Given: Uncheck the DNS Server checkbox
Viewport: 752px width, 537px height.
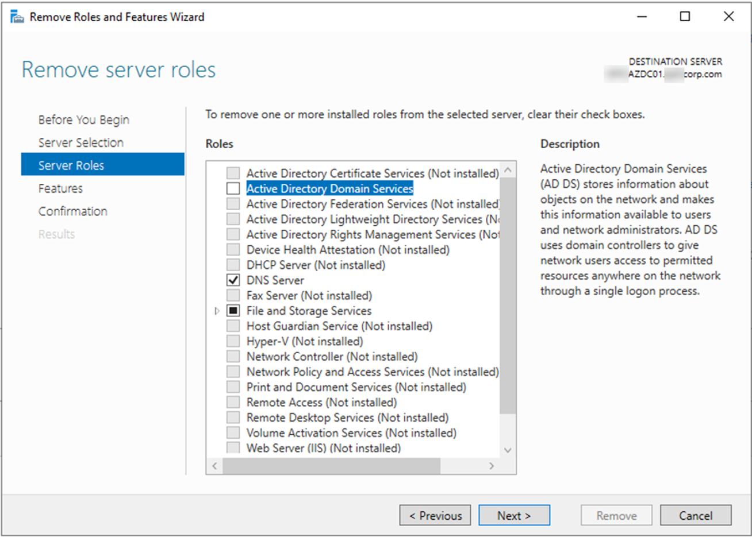Looking at the screenshot, I should click(233, 280).
